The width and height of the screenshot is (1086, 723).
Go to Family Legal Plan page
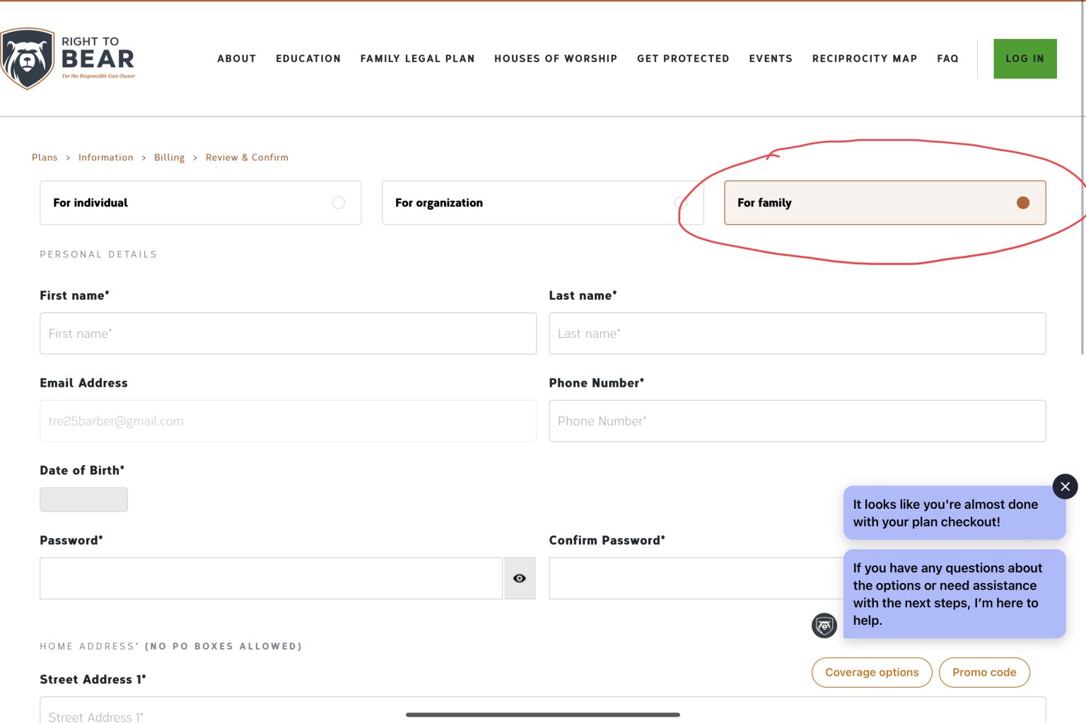click(x=417, y=59)
